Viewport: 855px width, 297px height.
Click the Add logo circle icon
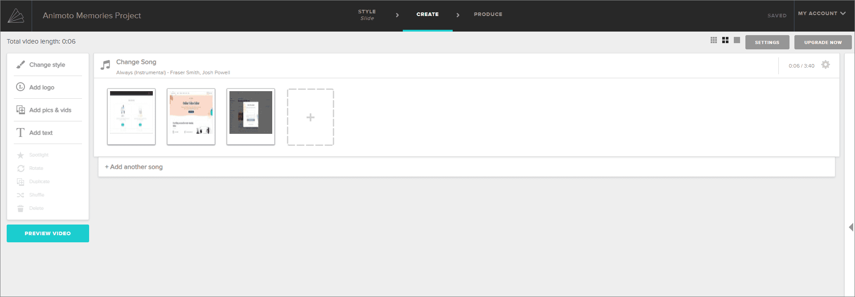20,87
